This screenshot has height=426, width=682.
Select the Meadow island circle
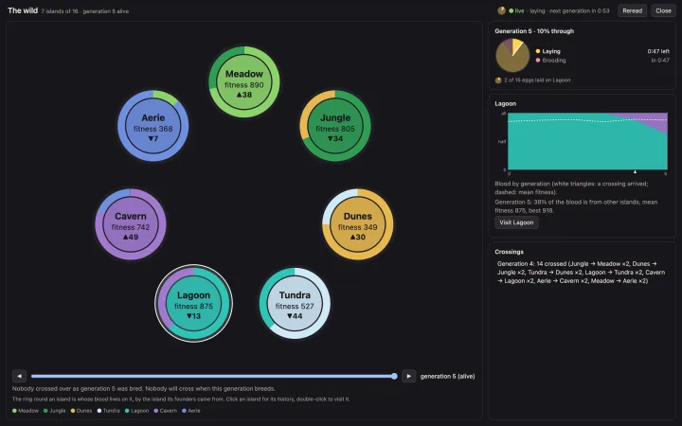[244, 81]
